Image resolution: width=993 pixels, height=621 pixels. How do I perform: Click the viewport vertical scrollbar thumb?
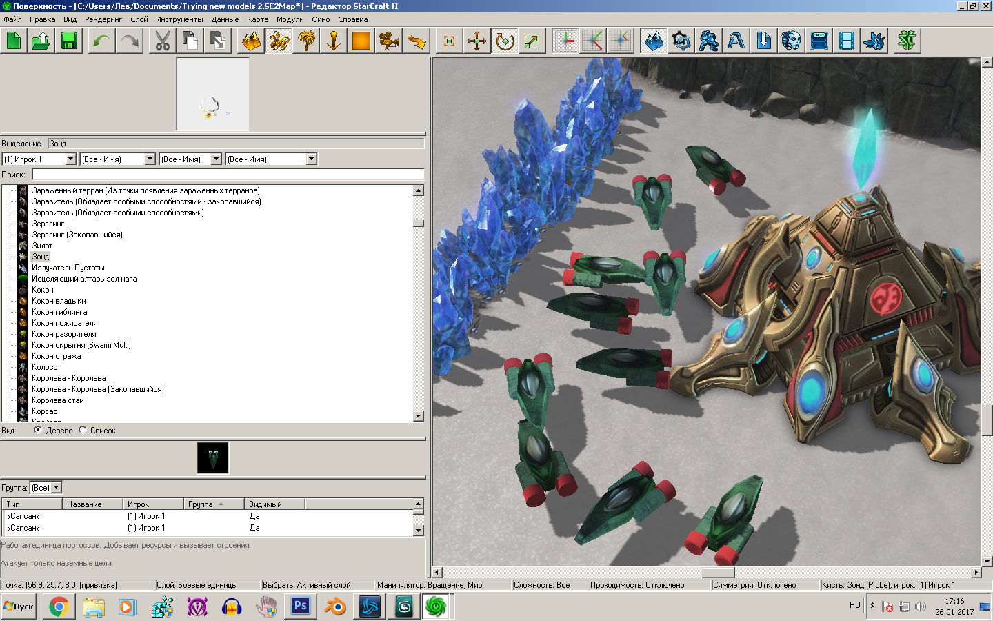point(987,421)
